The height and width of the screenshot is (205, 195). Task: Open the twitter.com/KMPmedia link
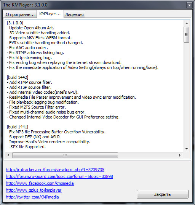[x=32, y=197]
